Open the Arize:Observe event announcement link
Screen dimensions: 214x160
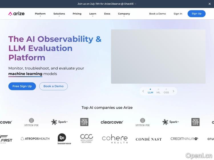(107, 4)
